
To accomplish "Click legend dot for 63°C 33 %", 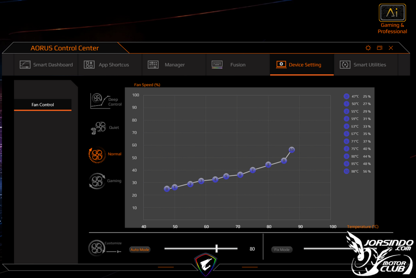I will point(346,126).
